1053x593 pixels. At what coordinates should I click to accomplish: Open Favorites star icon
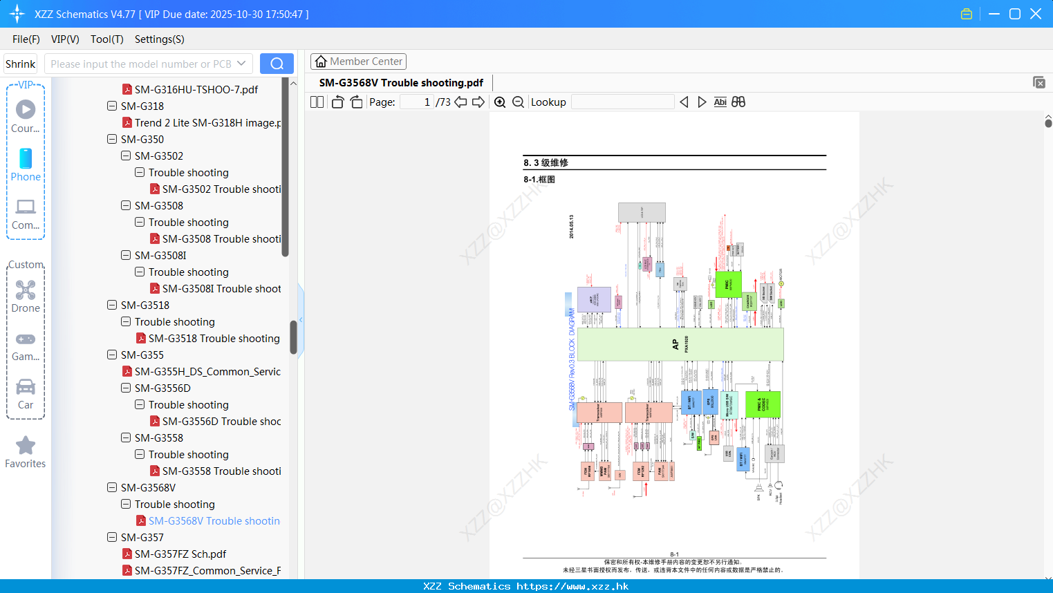pos(26,445)
